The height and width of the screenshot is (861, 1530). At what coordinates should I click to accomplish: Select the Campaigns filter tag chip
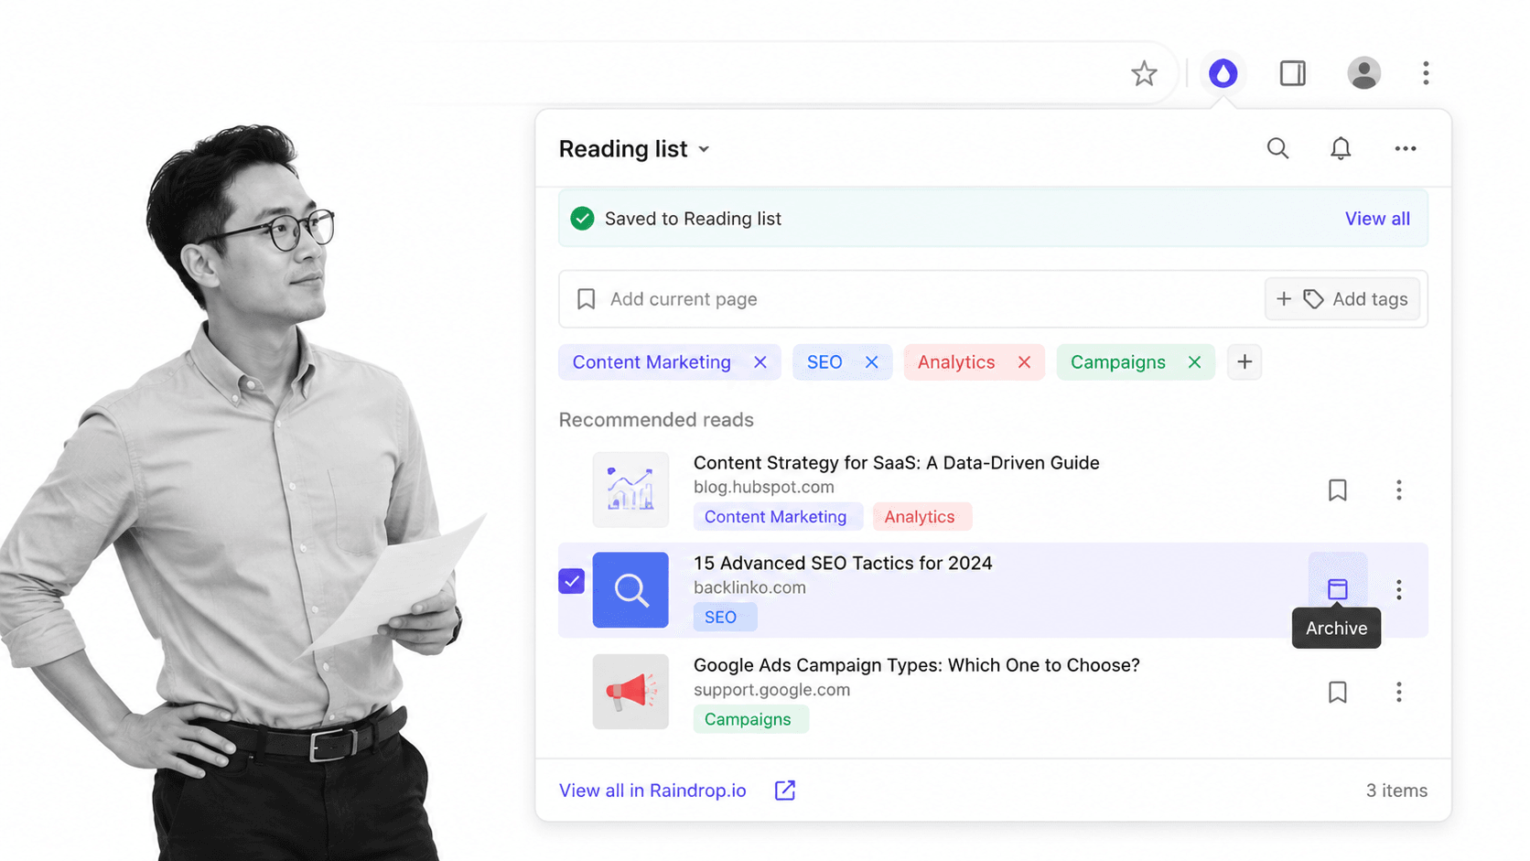coord(1118,362)
